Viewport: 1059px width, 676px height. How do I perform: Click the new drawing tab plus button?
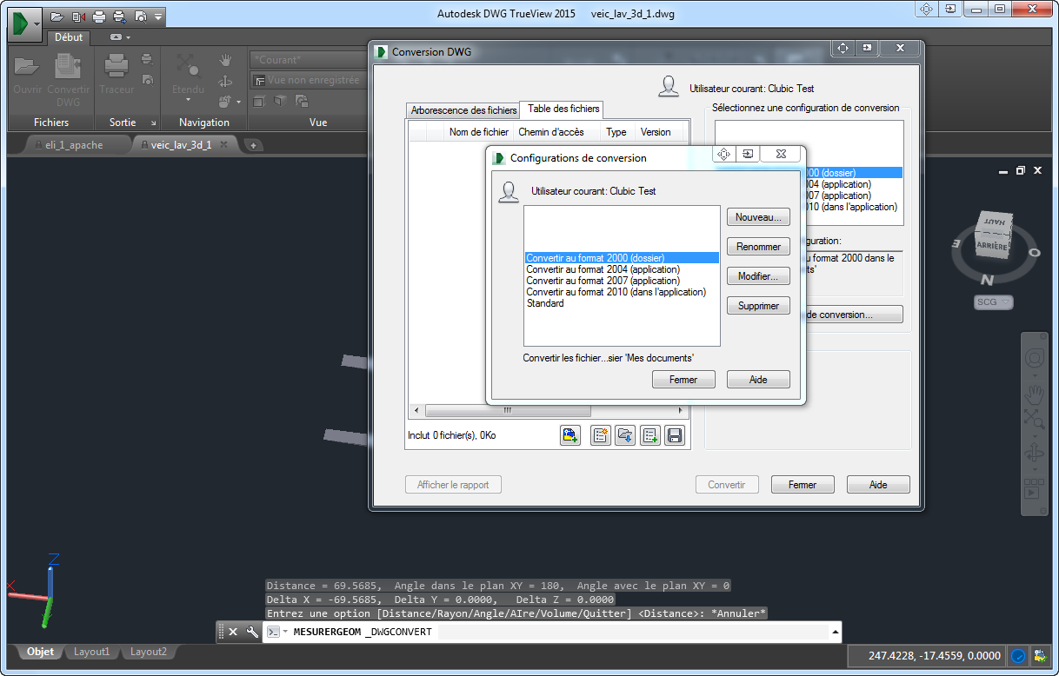pos(254,145)
